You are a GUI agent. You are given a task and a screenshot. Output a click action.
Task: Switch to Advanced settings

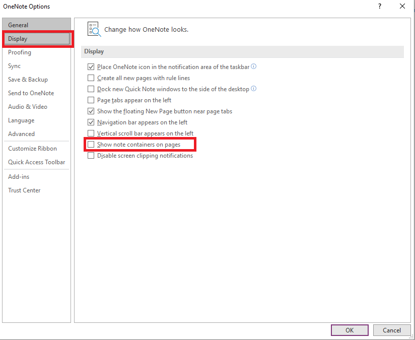pos(21,133)
